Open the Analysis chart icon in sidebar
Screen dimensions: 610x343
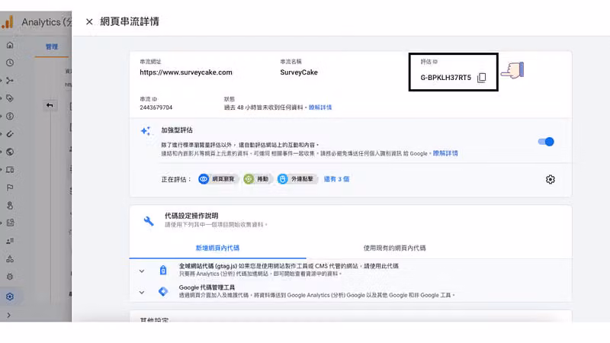pyautogui.click(x=10, y=223)
